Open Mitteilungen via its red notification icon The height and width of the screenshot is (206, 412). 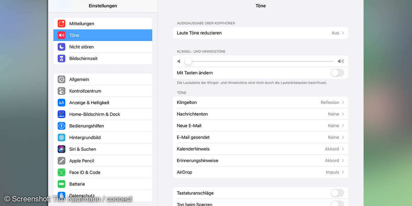pyautogui.click(x=61, y=24)
